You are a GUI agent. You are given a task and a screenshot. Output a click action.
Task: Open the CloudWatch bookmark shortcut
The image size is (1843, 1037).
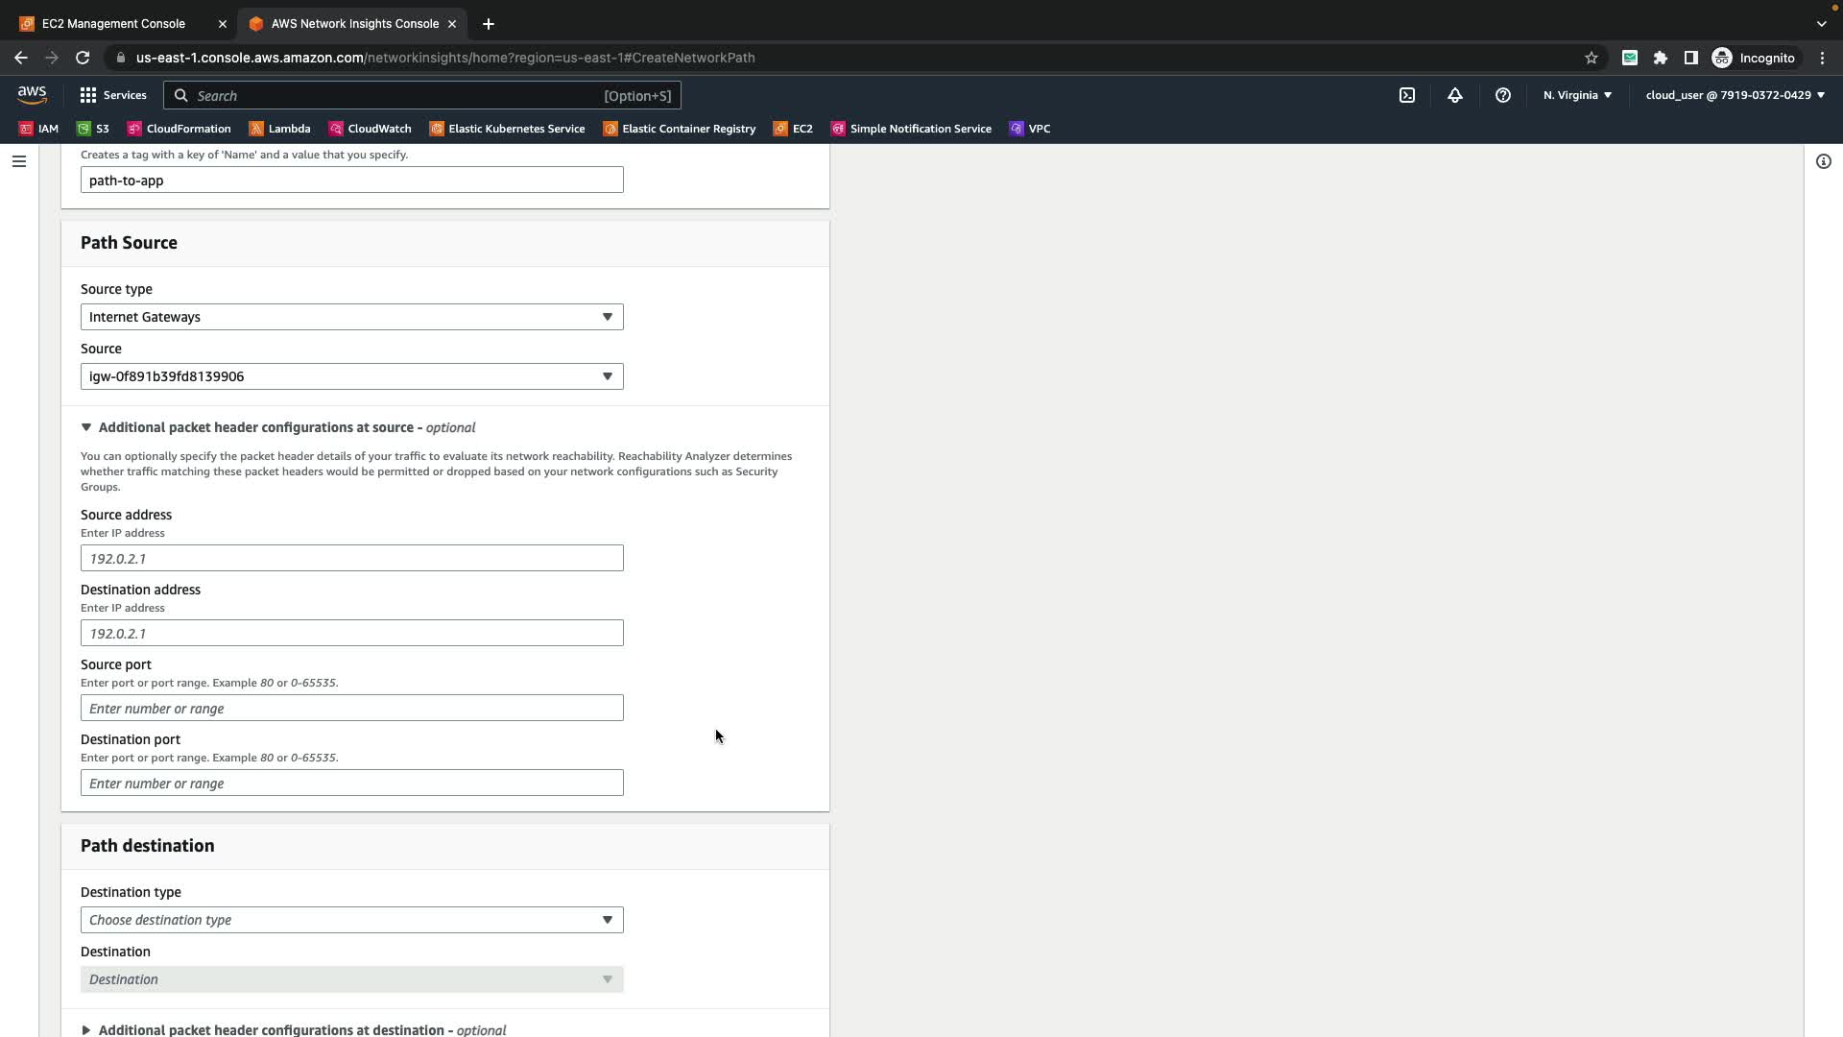pyautogui.click(x=370, y=129)
